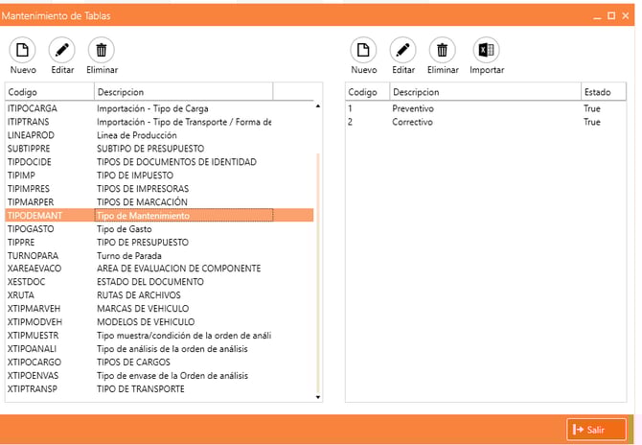Click the right panel Editar pencil icon
The width and height of the screenshot is (642, 445).
point(403,50)
